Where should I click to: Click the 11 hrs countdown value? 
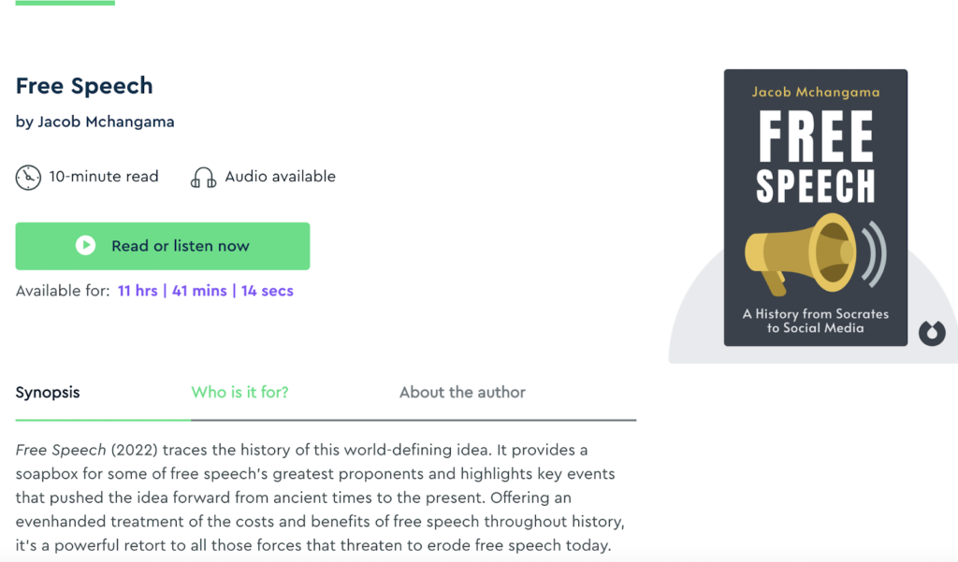pos(138,291)
